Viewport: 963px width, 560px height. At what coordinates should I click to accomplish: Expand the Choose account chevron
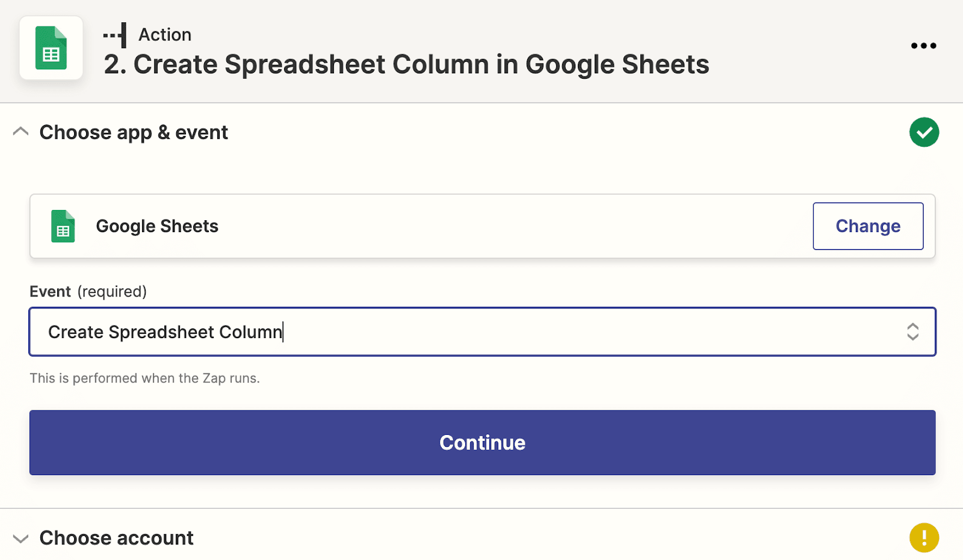tap(21, 538)
